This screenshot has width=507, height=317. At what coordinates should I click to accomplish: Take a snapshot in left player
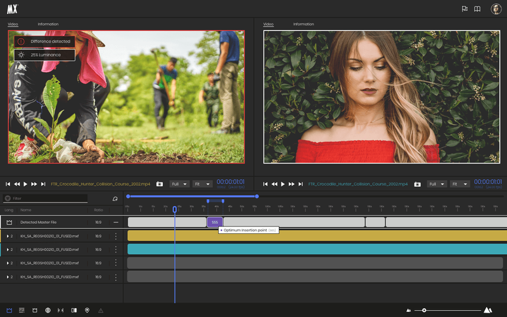[x=160, y=184]
